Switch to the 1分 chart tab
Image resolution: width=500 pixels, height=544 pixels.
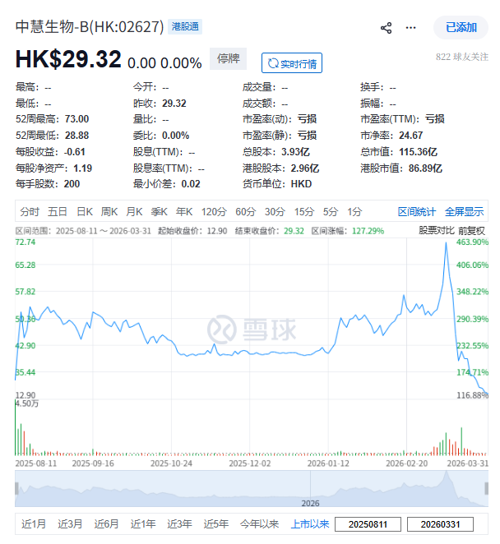(354, 211)
